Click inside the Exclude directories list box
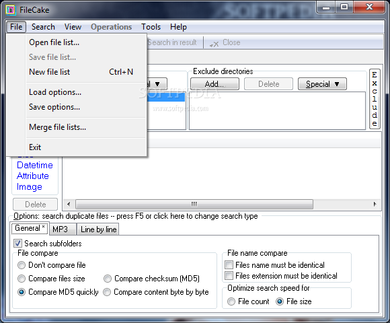The height and width of the screenshot is (323, 390). 277,111
